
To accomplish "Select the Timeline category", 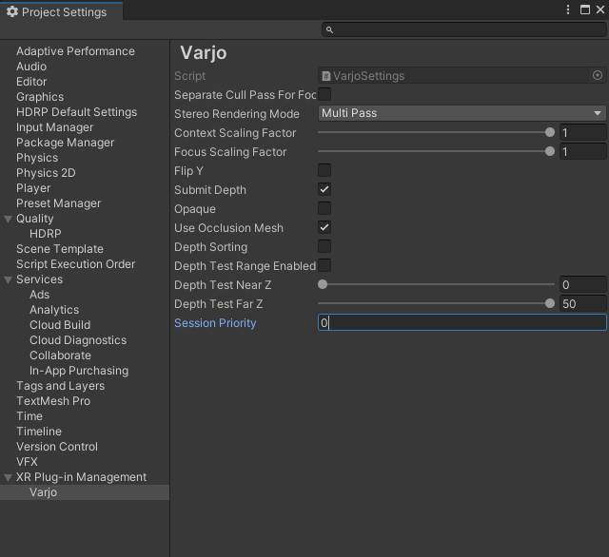I will 39,432.
